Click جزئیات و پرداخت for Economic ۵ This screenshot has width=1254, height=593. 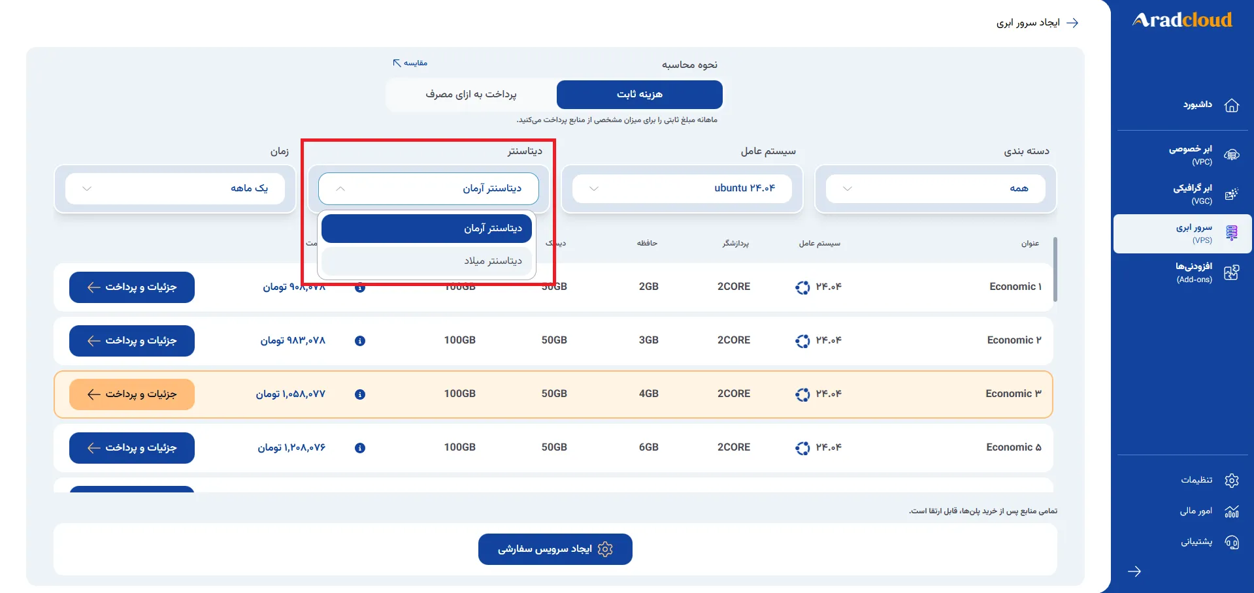click(132, 448)
